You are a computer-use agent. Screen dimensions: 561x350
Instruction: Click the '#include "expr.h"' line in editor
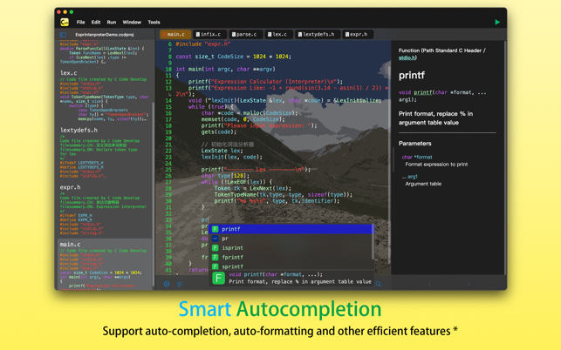pyautogui.click(x=203, y=44)
